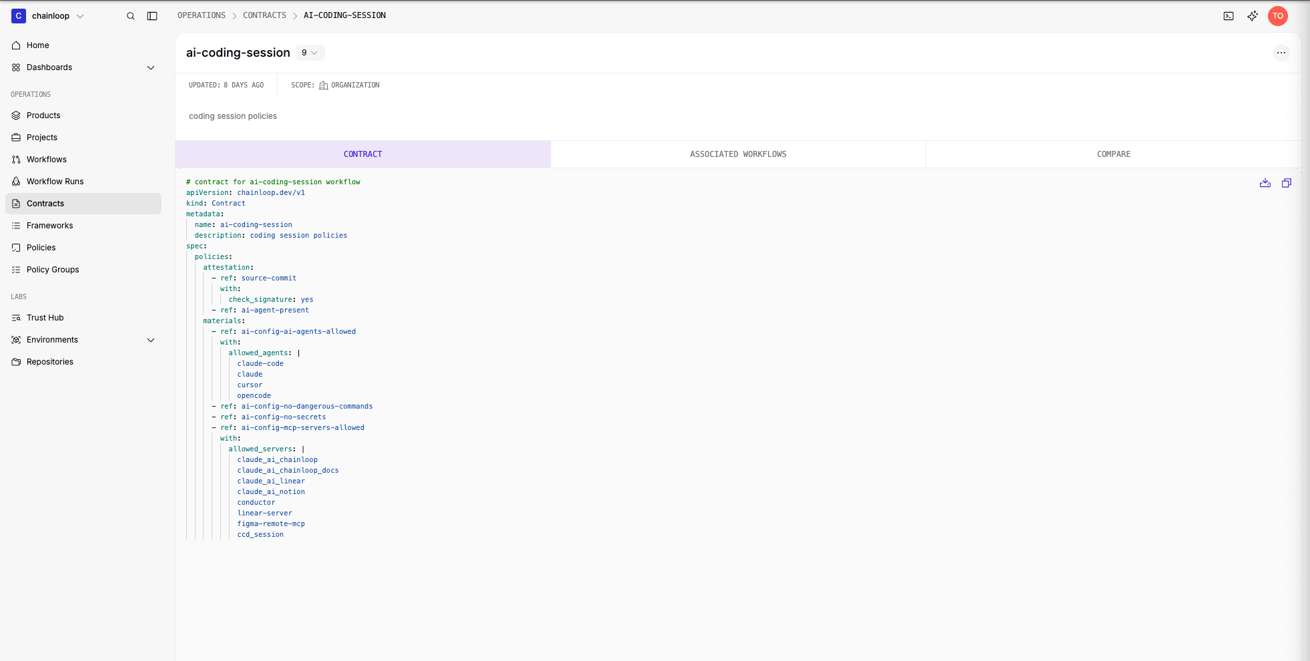Navigate to Projects
1310x661 pixels.
pyautogui.click(x=83, y=138)
